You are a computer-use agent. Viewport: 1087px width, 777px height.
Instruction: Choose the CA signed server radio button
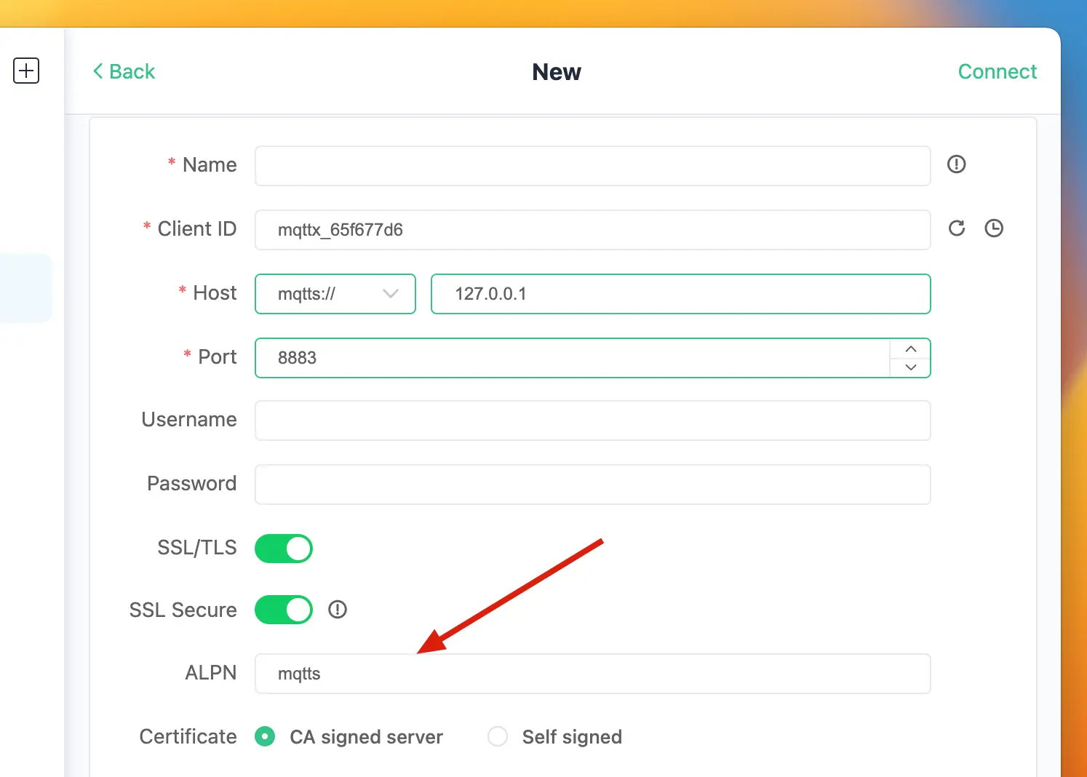tap(266, 736)
